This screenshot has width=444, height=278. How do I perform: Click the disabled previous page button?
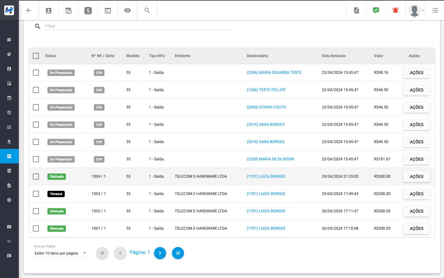click(x=120, y=253)
